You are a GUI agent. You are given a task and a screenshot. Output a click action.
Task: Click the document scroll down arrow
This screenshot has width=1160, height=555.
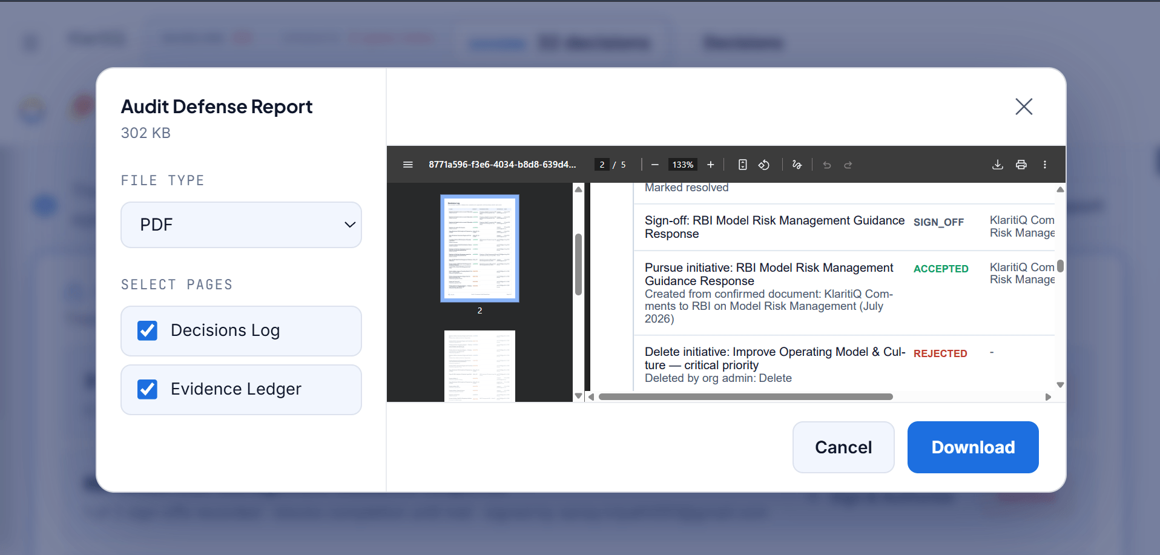click(1060, 385)
